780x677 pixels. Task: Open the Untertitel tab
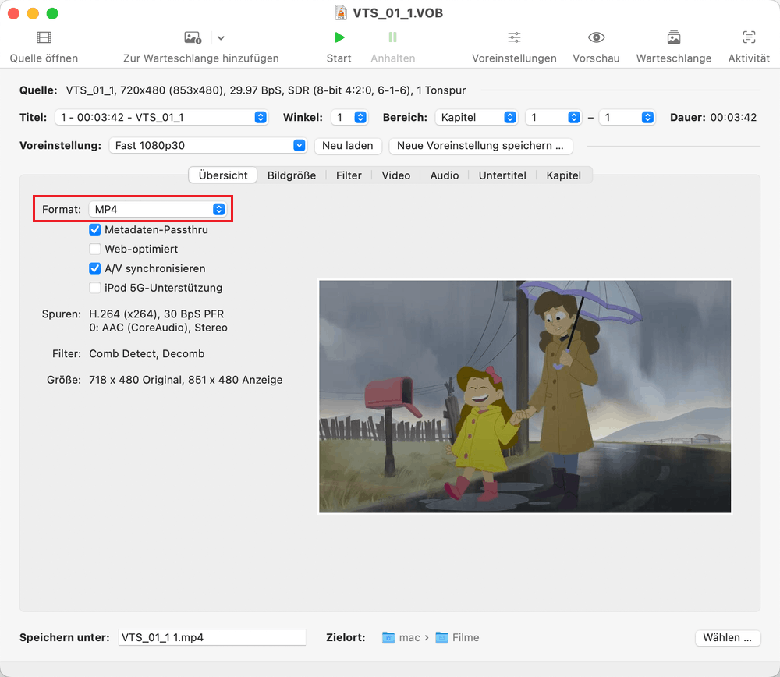(x=502, y=175)
